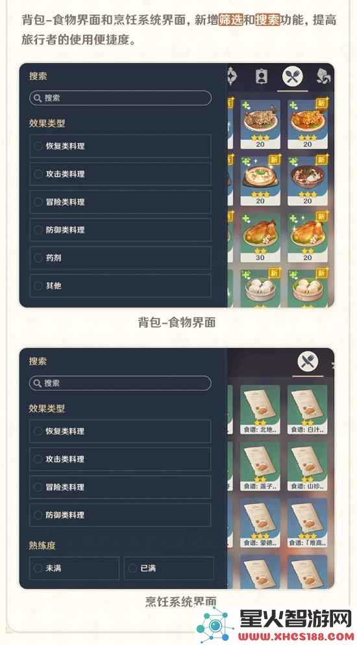Screen dimensions: 357x645
Task: Enable 恢复类料理 filter in backpack food panel
Action: (120, 146)
